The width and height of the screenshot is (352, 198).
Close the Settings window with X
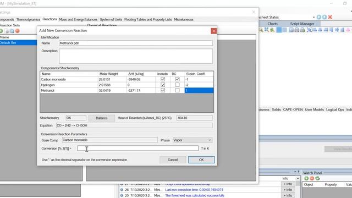[254, 12]
